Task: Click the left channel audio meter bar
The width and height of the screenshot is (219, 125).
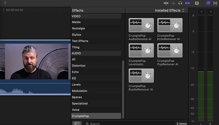Action: [x=201, y=96]
